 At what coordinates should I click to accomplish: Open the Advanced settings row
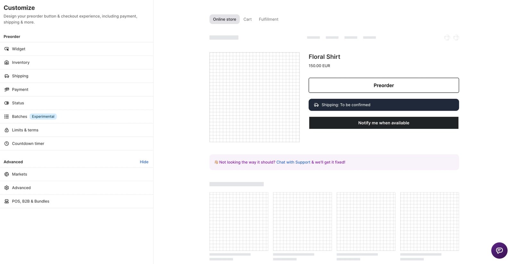77,188
